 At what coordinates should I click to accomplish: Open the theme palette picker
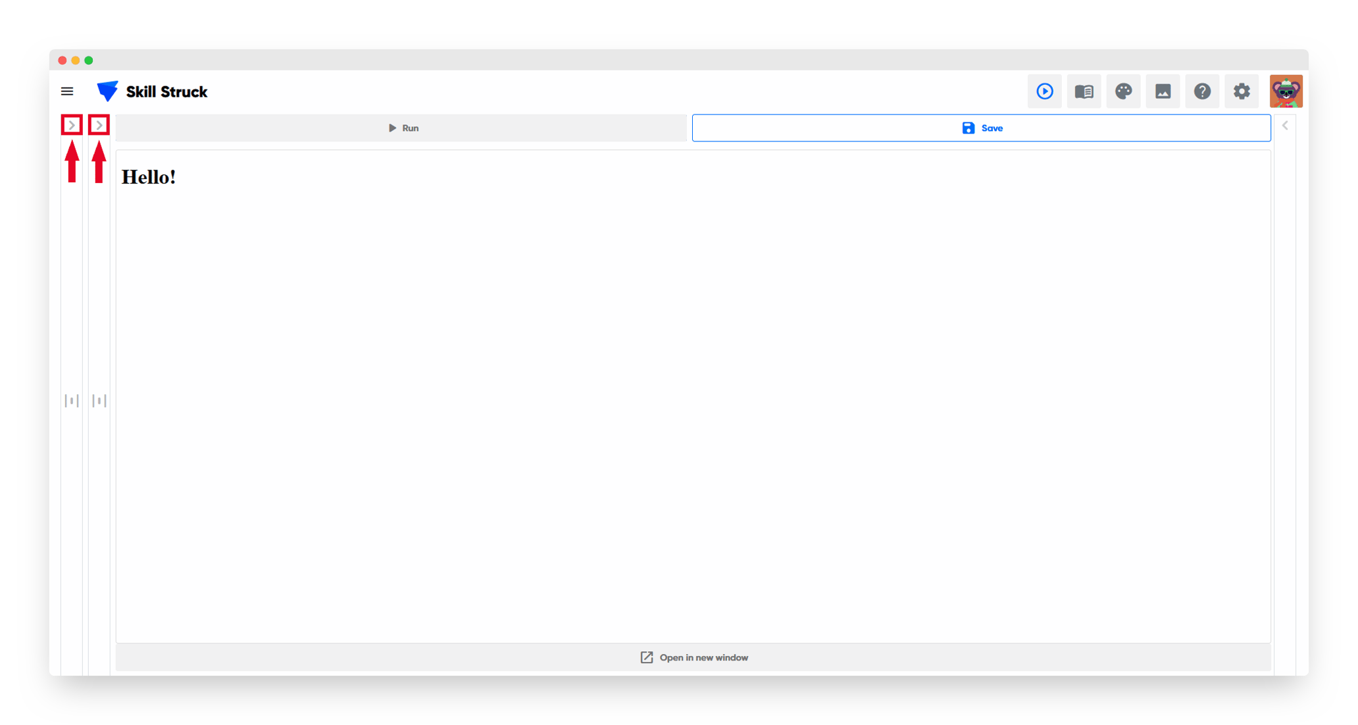click(x=1123, y=91)
